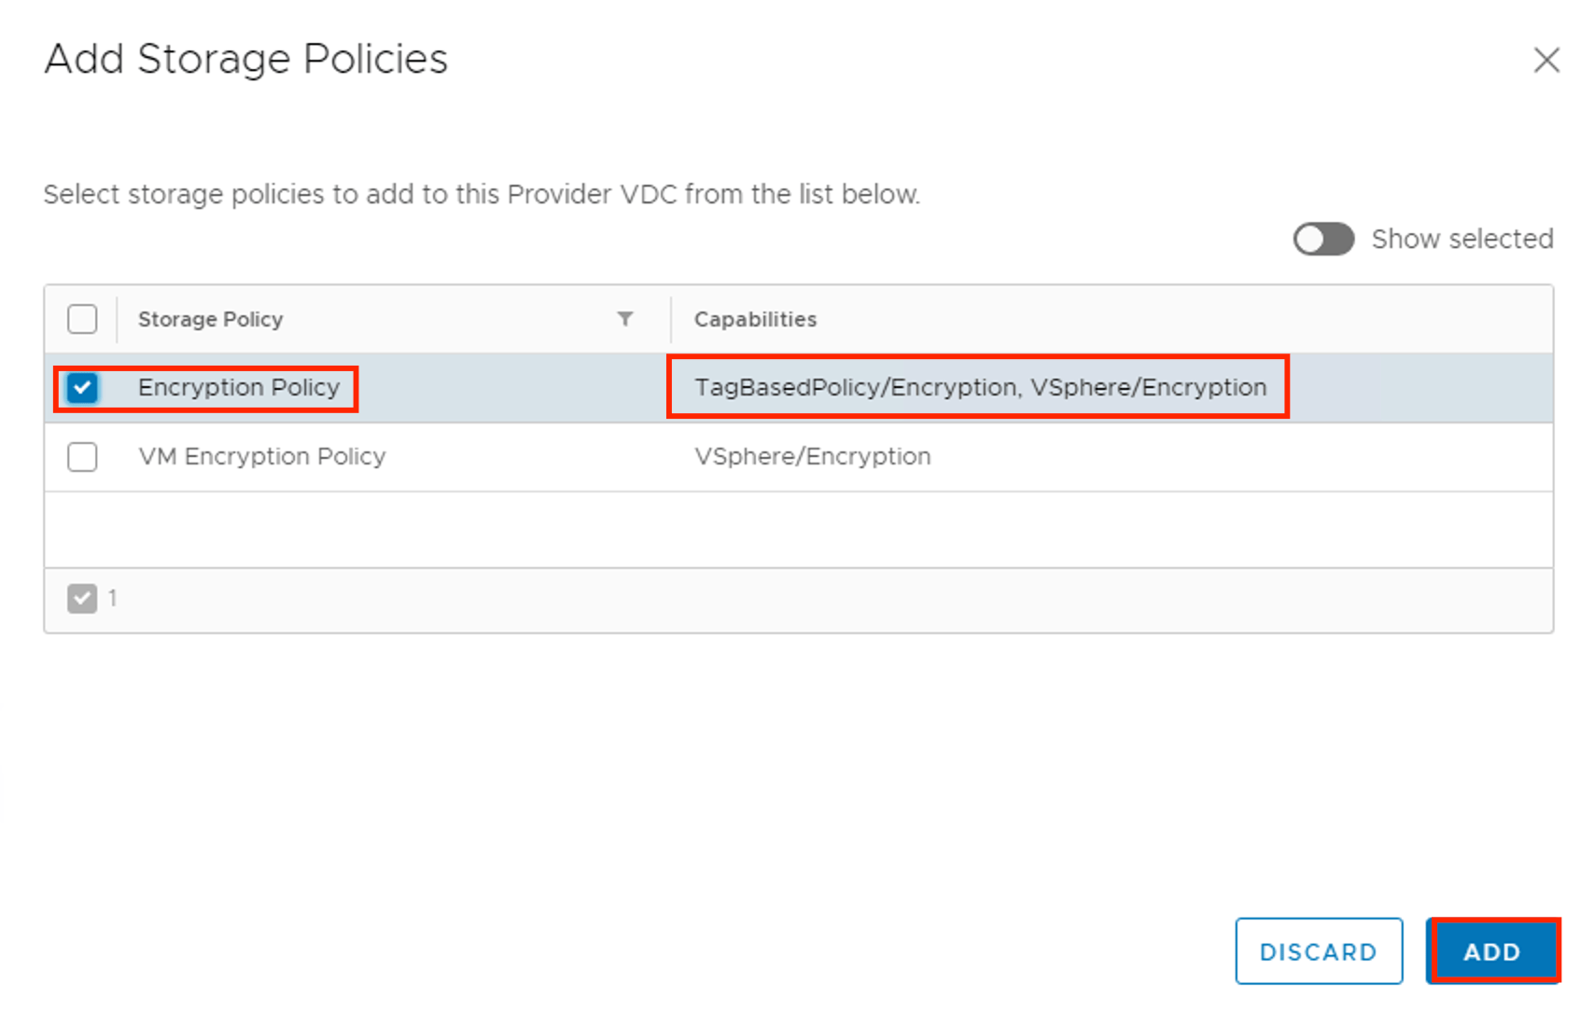Select the Encryption Policy row name
Screen dimensions: 1594x1011
pyautogui.click(x=239, y=388)
